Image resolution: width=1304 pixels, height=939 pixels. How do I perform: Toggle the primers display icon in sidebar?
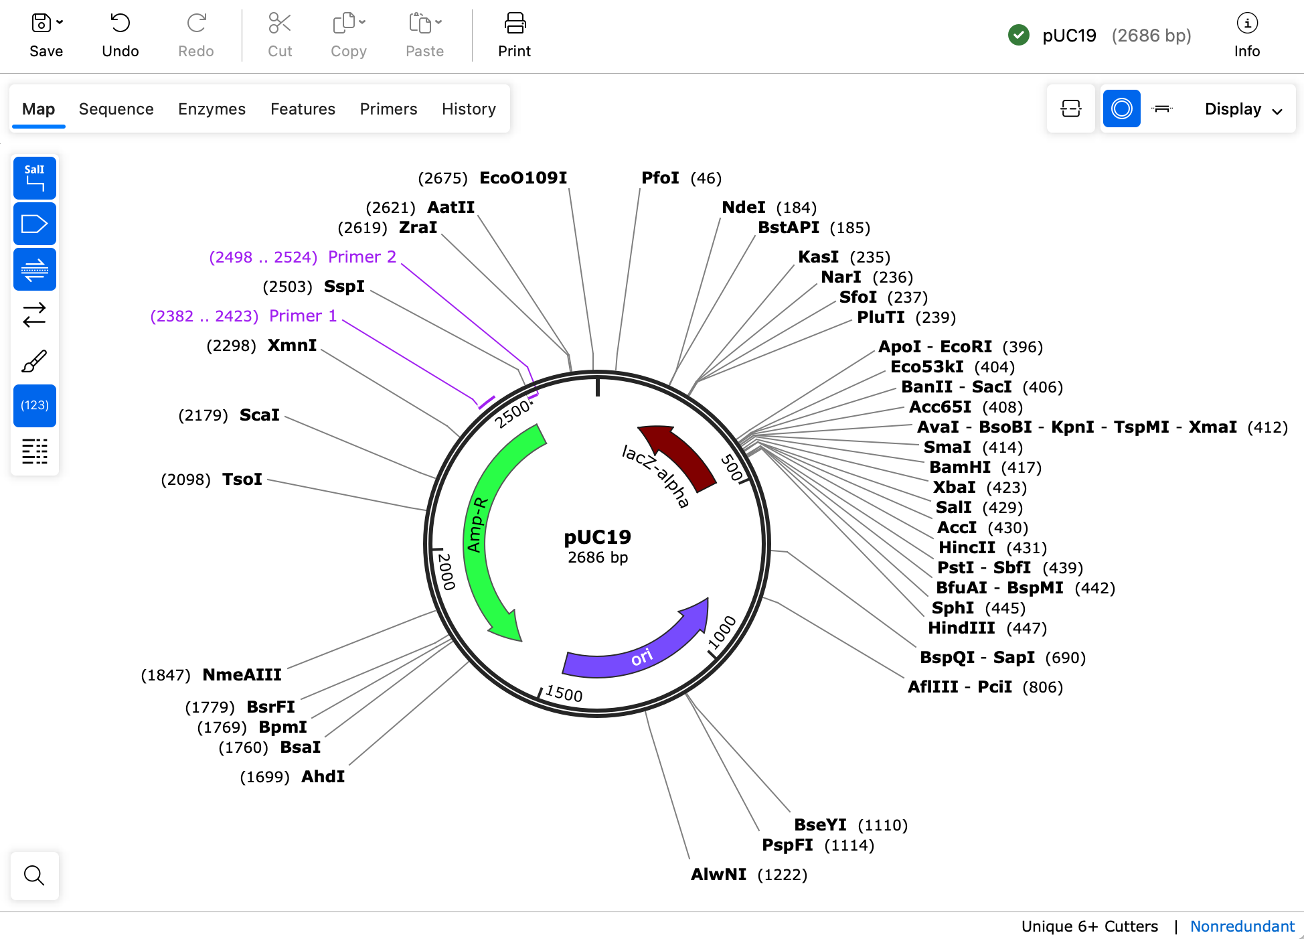34,269
